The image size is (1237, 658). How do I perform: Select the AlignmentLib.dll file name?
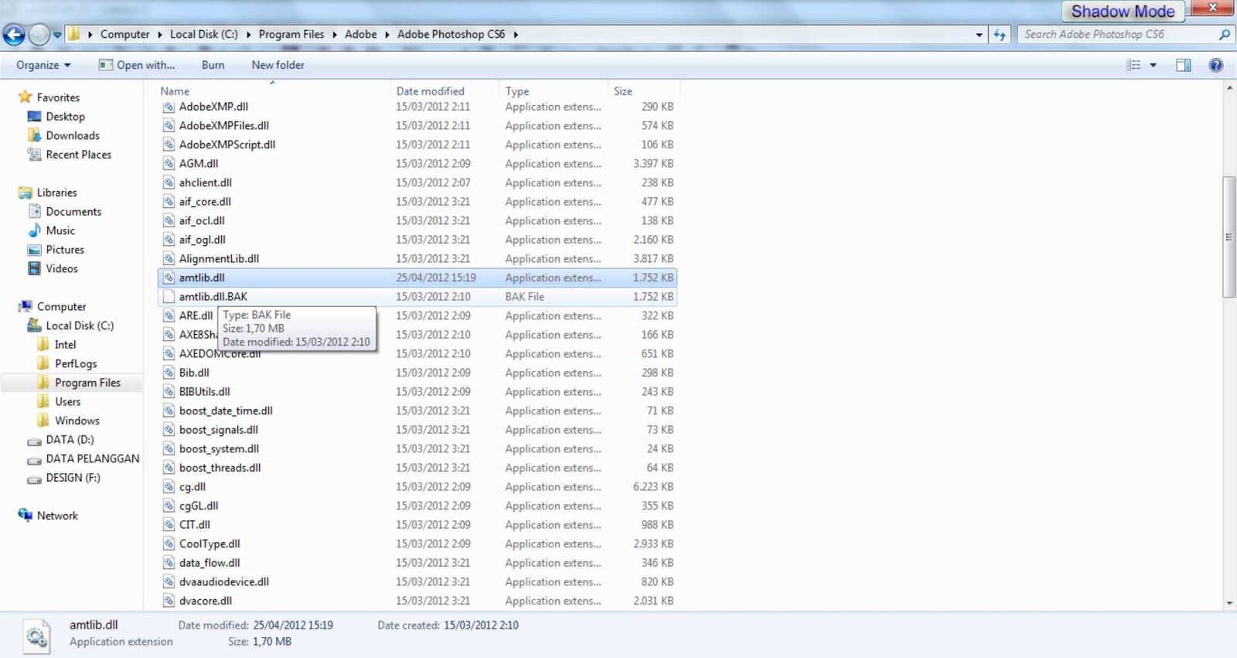219,259
